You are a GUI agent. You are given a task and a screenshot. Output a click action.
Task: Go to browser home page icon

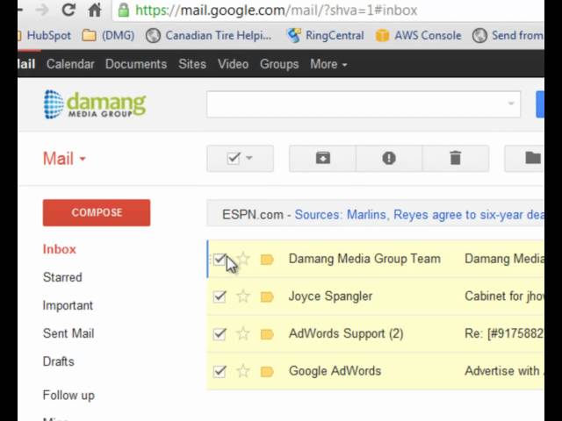click(95, 10)
